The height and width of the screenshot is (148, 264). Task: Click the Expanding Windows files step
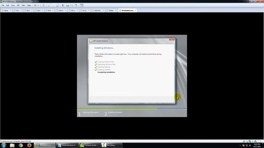106,65
